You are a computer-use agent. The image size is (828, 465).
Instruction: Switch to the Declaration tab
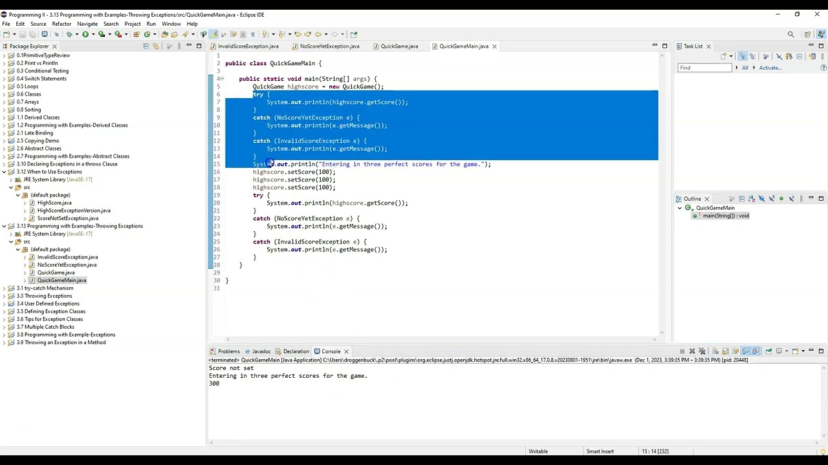[x=292, y=351]
